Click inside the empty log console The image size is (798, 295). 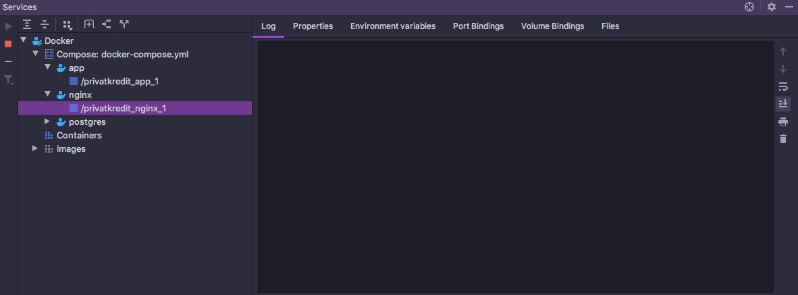(515, 167)
